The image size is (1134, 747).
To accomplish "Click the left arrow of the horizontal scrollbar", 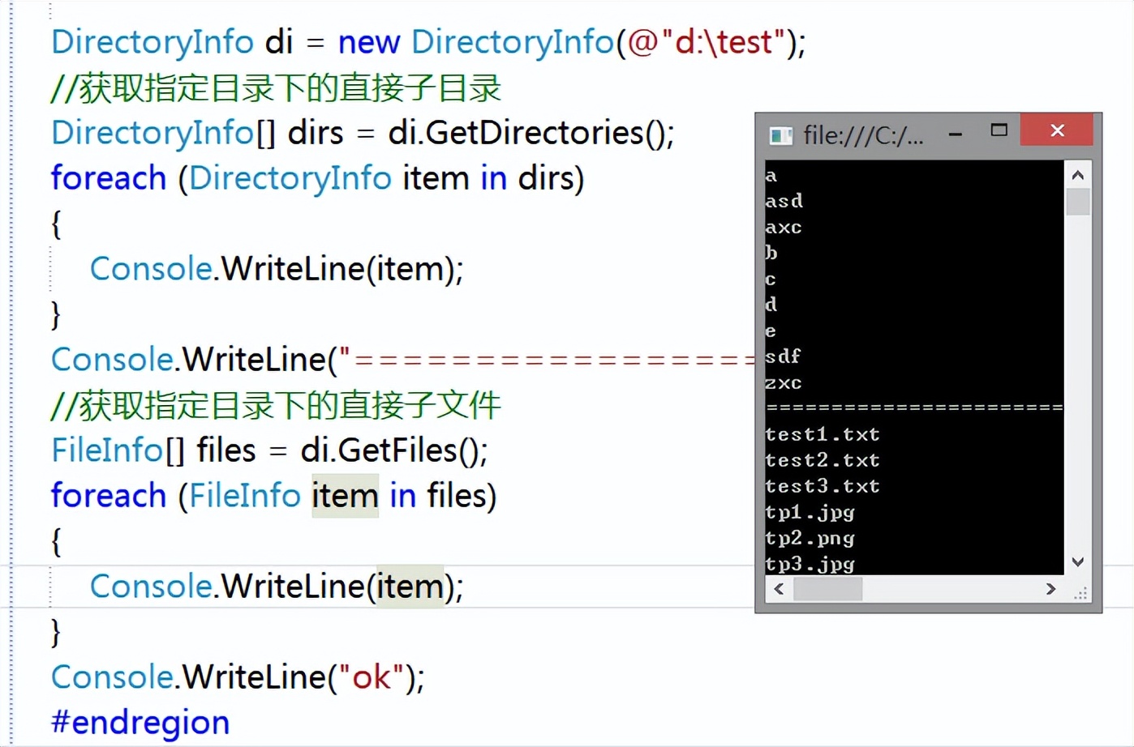I will 779,589.
